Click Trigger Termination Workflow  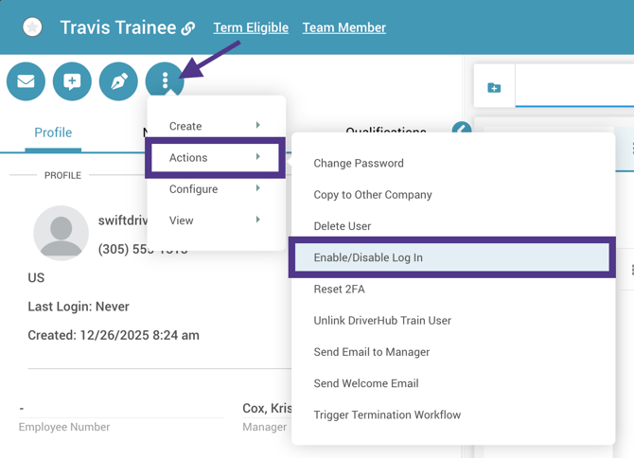pyautogui.click(x=387, y=415)
